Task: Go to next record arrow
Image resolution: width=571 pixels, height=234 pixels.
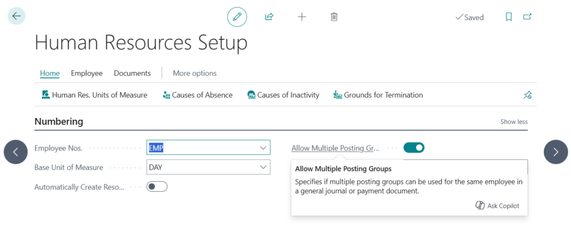Action: point(555,152)
